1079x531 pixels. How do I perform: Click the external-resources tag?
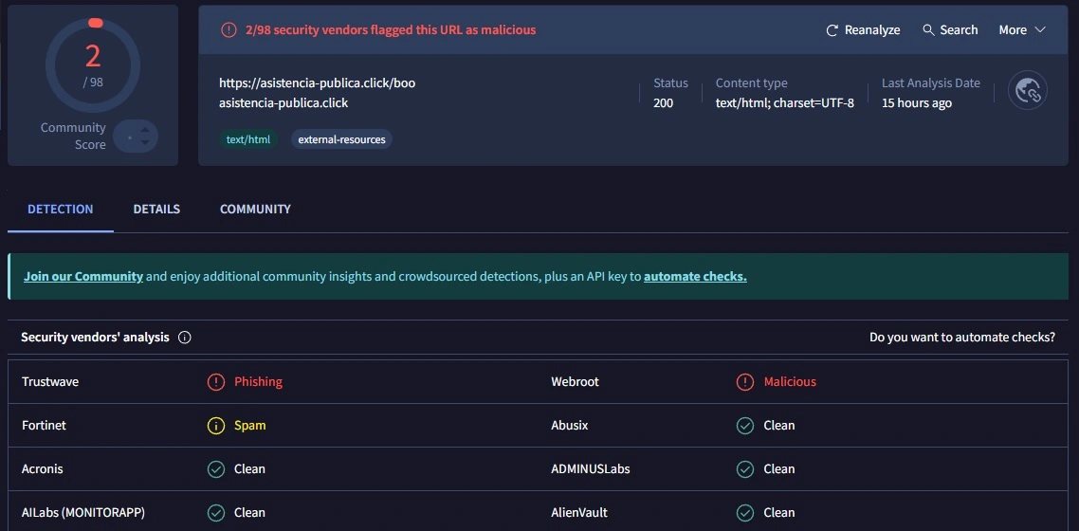click(341, 139)
